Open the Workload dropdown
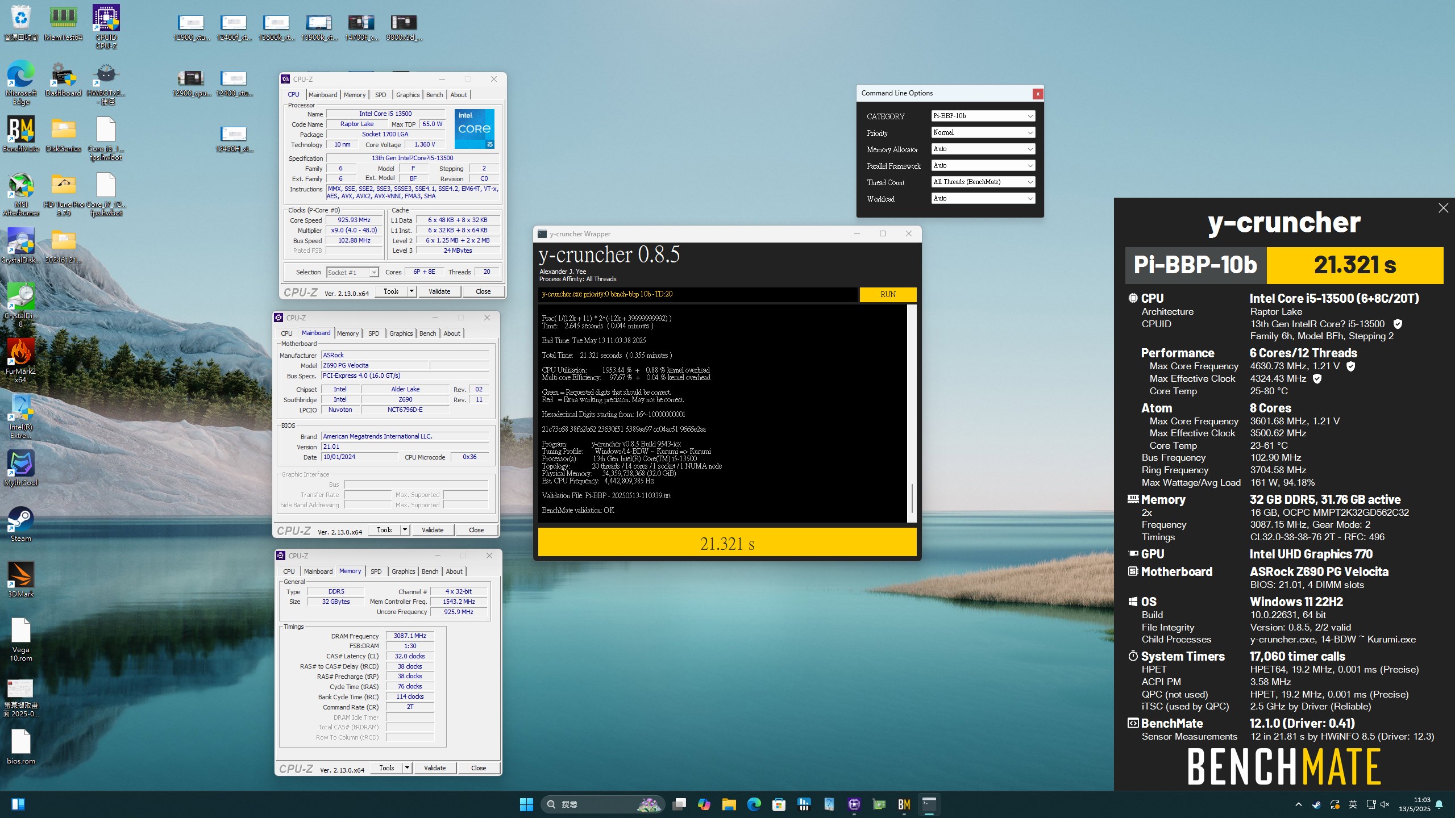The width and height of the screenshot is (1455, 818). [983, 198]
